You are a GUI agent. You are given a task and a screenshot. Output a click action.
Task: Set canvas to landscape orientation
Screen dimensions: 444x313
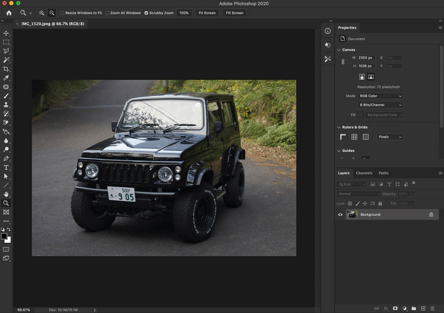click(371, 77)
